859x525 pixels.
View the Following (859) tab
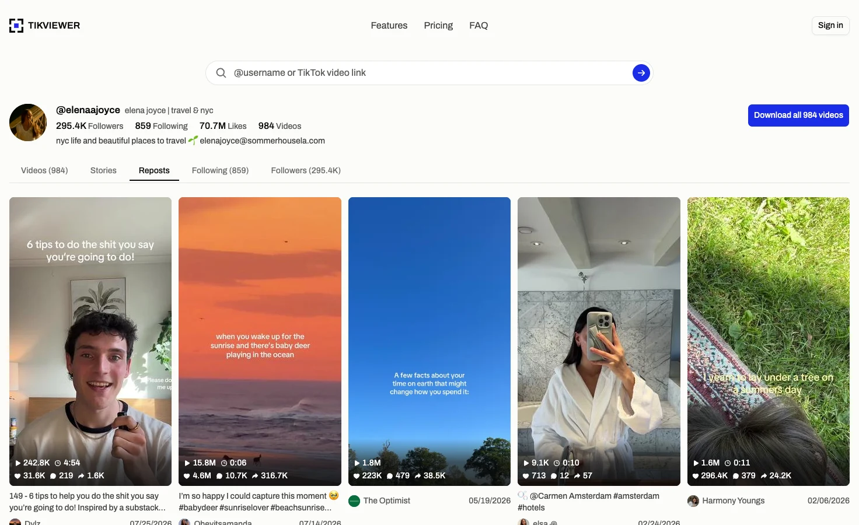click(x=220, y=170)
